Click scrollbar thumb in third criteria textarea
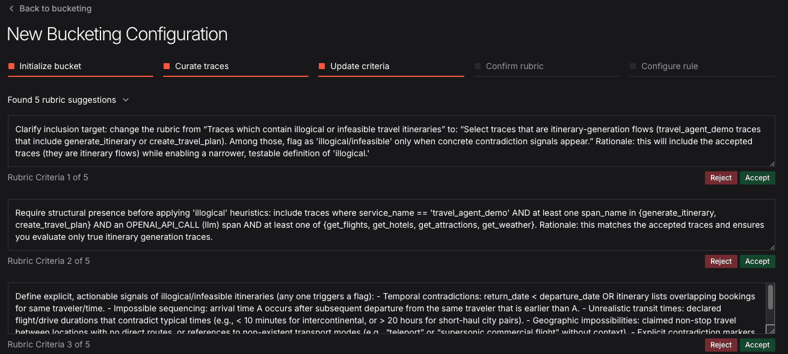This screenshot has width=788, height=354. tap(770, 297)
